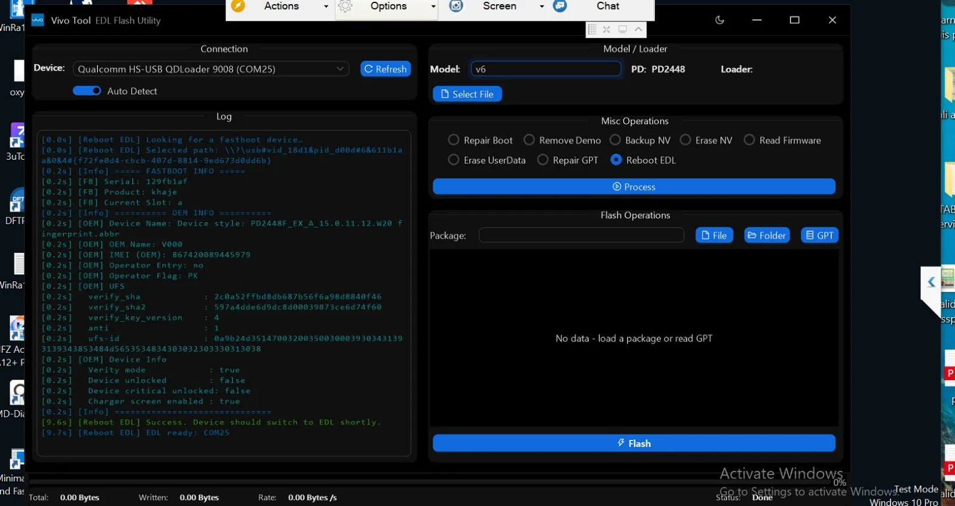Viewport: 955px width, 506px height.
Task: Click the monitor icon on remote toolbar
Action: point(623,29)
